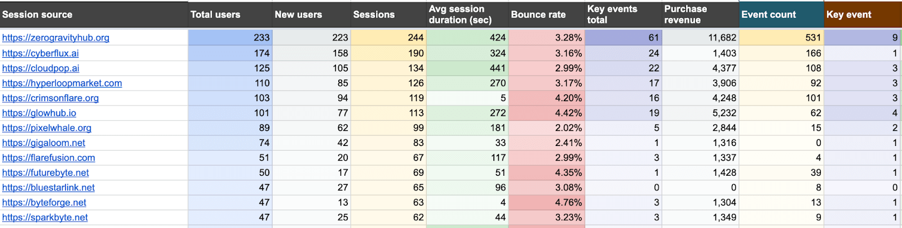This screenshot has width=902, height=228.
Task: Open the gigaloom.net link
Action: tap(44, 143)
